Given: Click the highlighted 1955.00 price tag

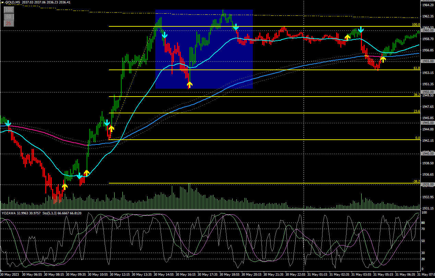Looking at the screenshot, I should (x=428, y=61).
